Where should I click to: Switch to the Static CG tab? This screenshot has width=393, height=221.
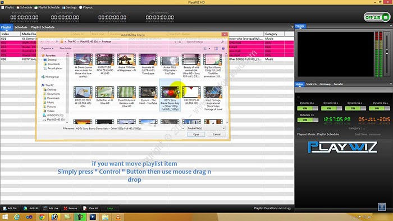click(x=311, y=84)
